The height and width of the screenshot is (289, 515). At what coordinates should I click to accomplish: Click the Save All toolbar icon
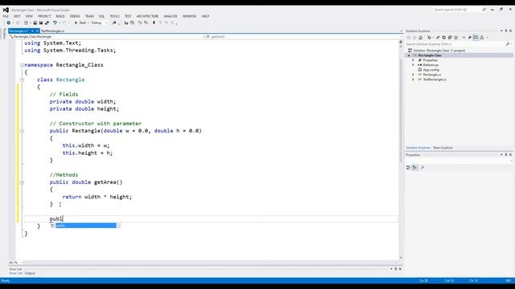tap(47, 23)
